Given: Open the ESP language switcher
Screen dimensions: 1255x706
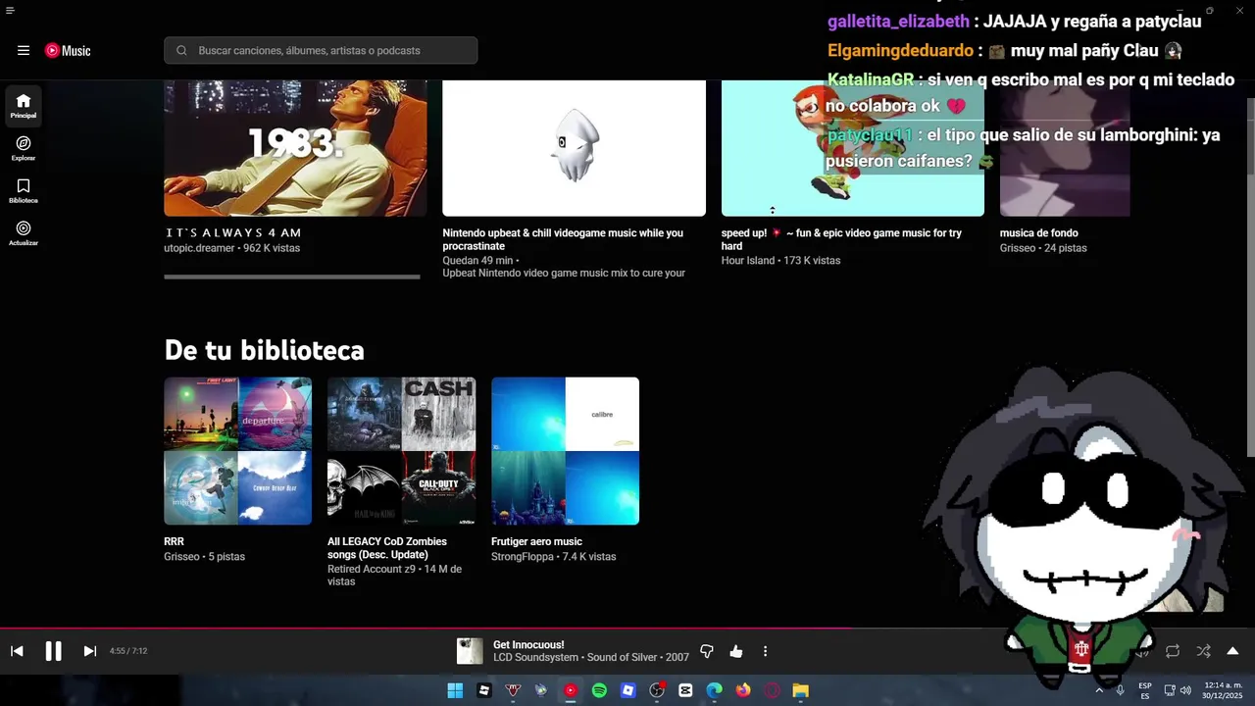Looking at the screenshot, I should [1145, 690].
